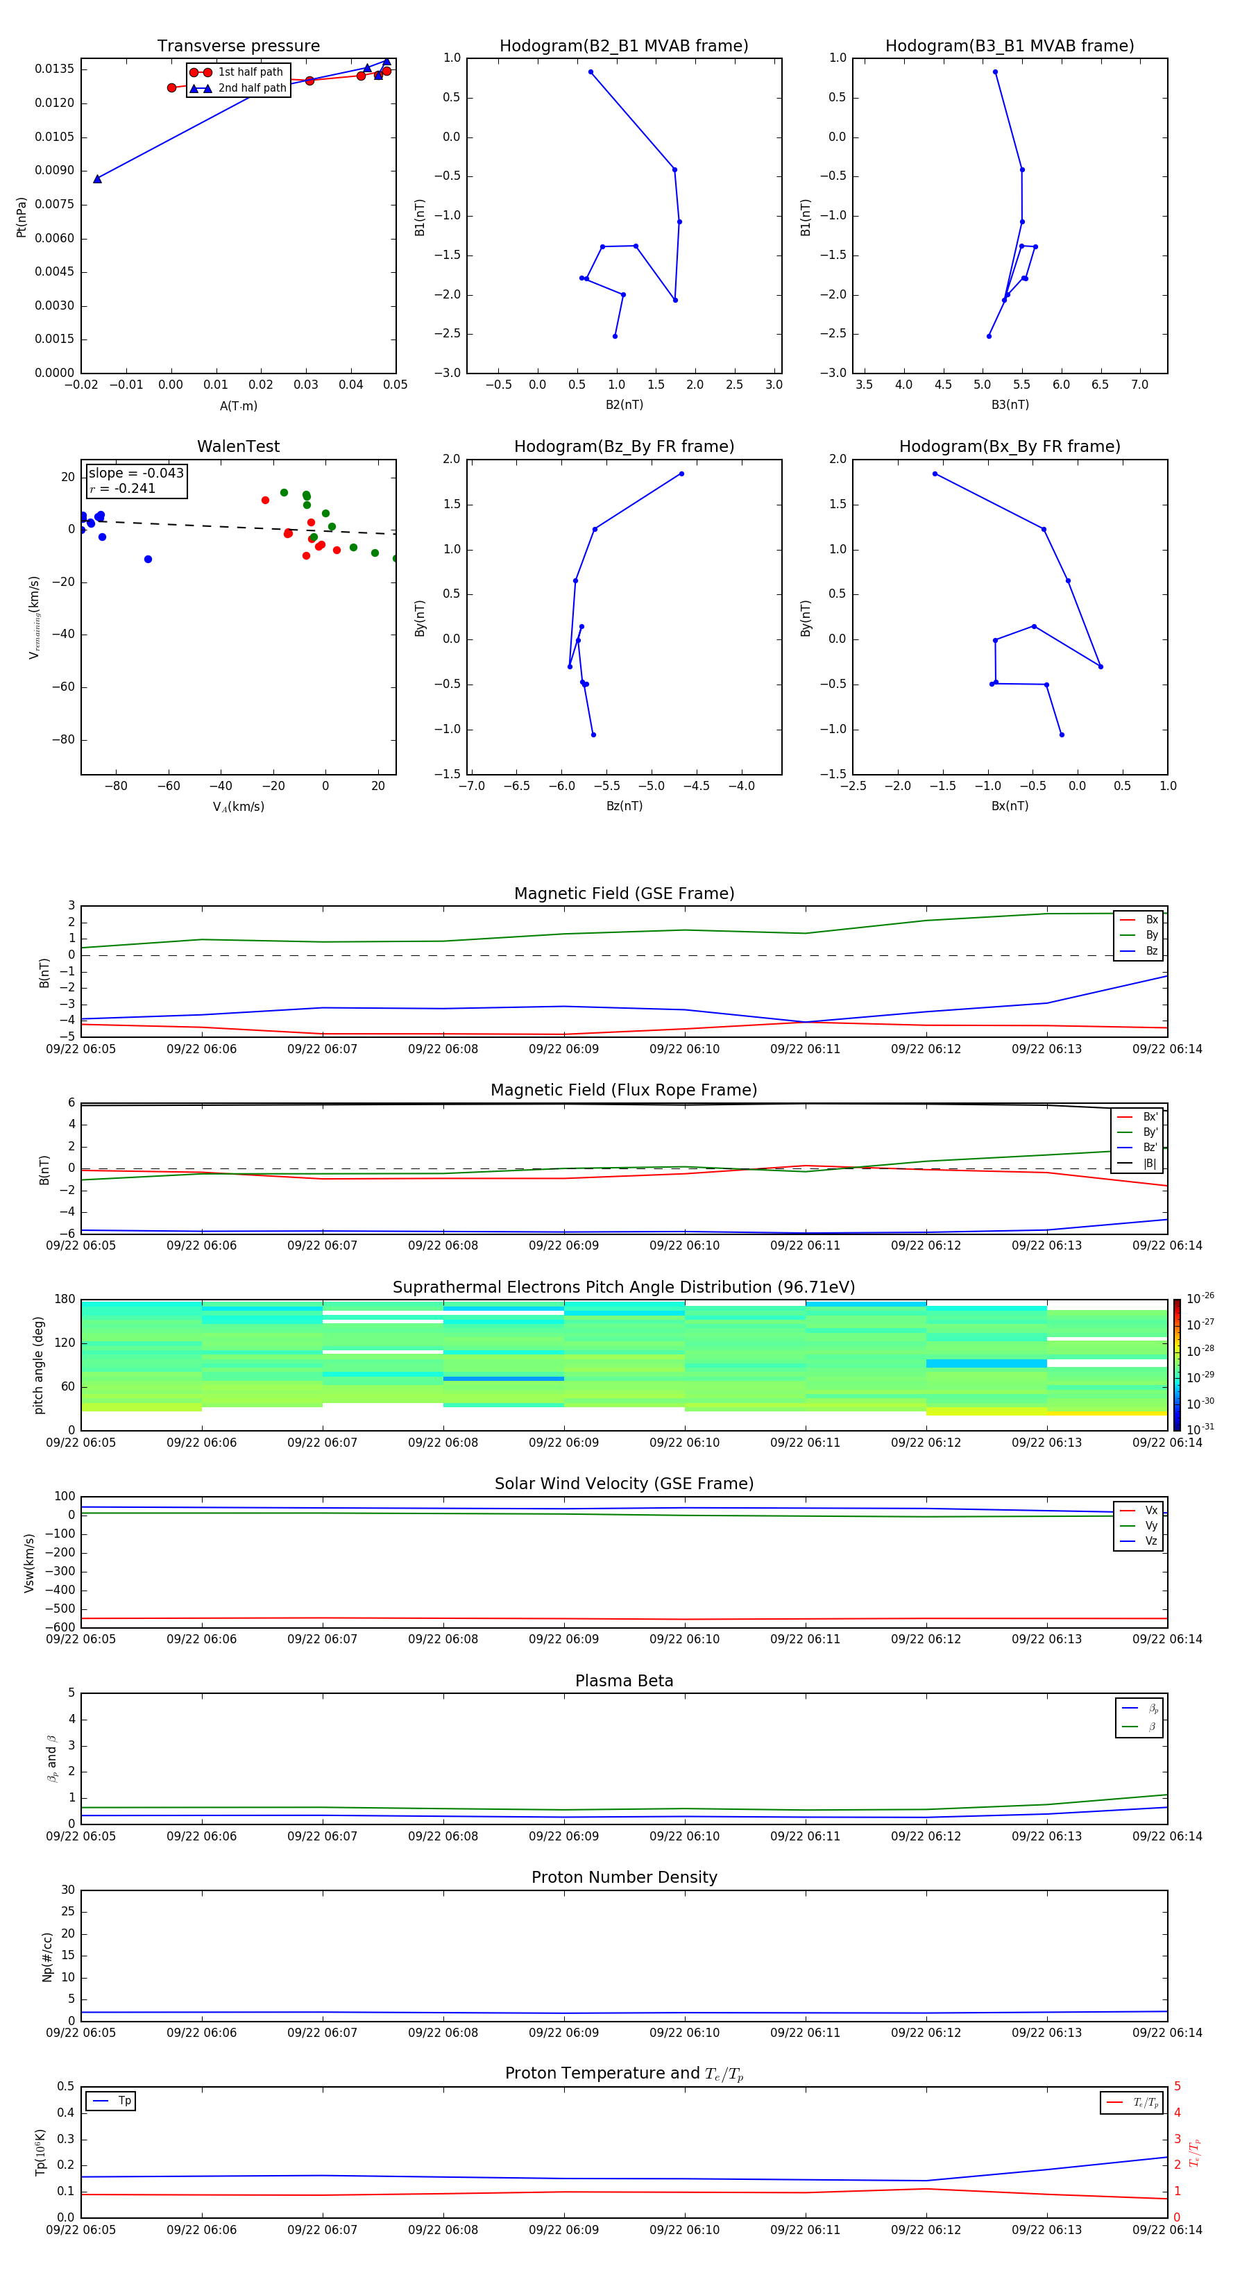
Task: Click the Suprathermal Electrons Pitch Angle Distribution title
Action: [624, 1288]
